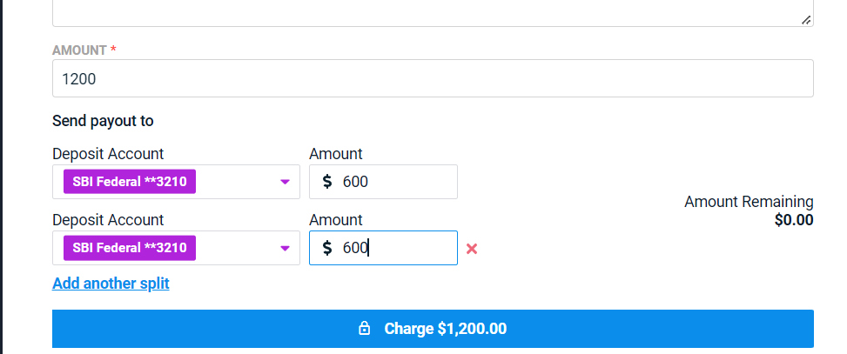Focus the AMOUNT field showing 1200

click(x=433, y=79)
